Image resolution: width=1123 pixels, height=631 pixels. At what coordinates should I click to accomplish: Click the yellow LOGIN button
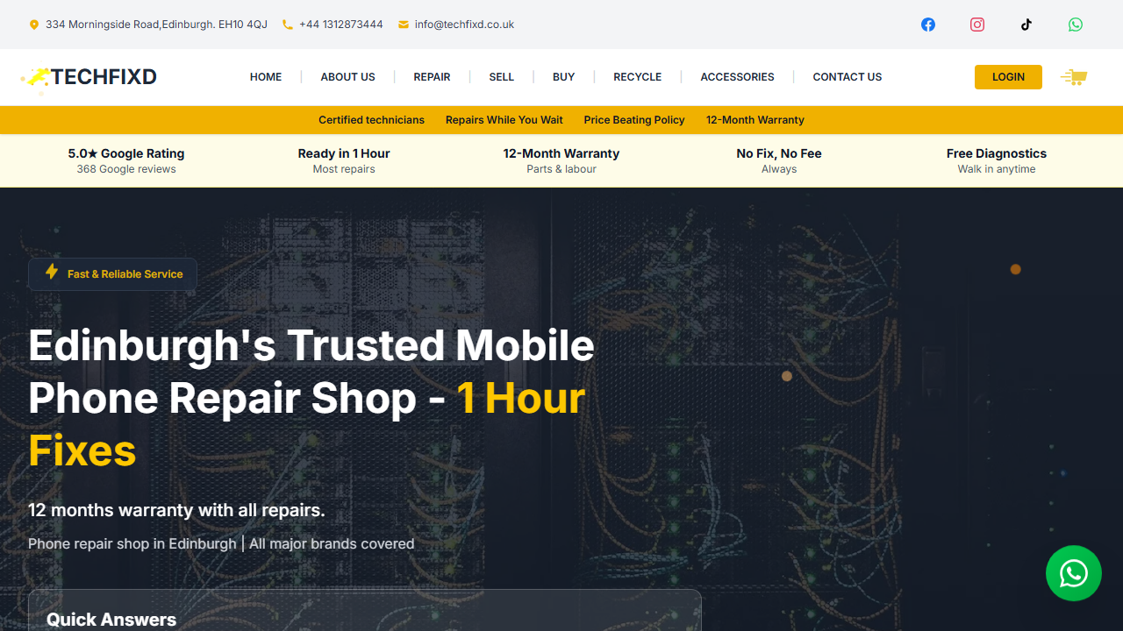tap(1008, 77)
